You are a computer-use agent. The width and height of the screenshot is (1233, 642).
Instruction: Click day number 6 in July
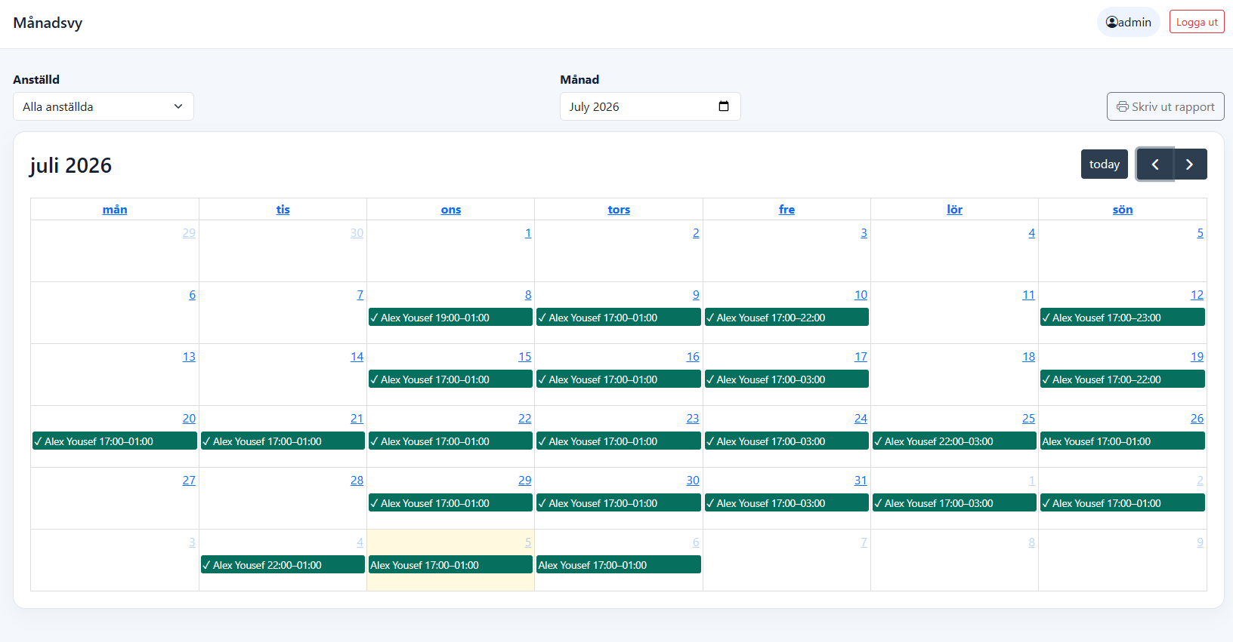(192, 295)
